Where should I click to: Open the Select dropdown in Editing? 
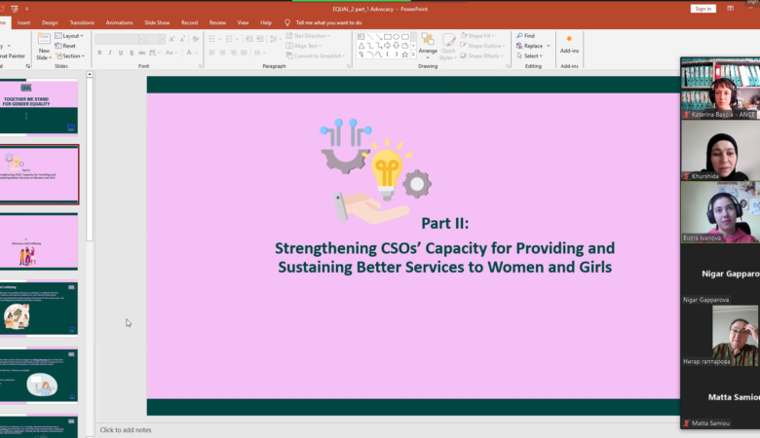[530, 55]
